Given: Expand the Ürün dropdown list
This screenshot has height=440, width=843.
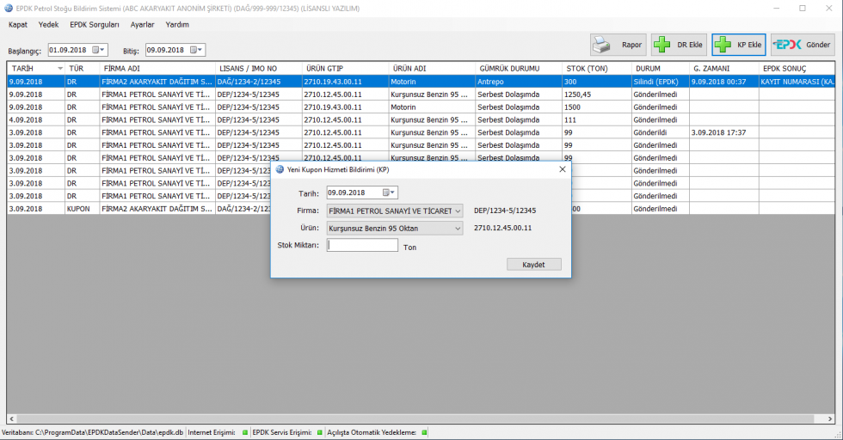Looking at the screenshot, I should click(457, 228).
